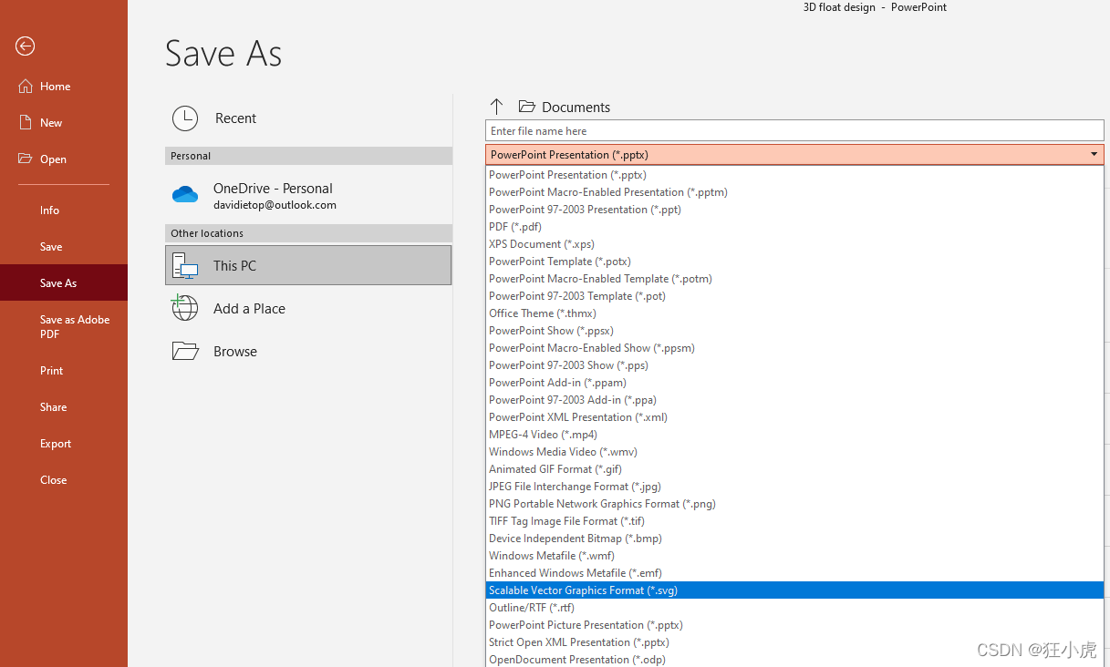Click the Recent clock icon
Screen dimensions: 1110x667
point(185,118)
